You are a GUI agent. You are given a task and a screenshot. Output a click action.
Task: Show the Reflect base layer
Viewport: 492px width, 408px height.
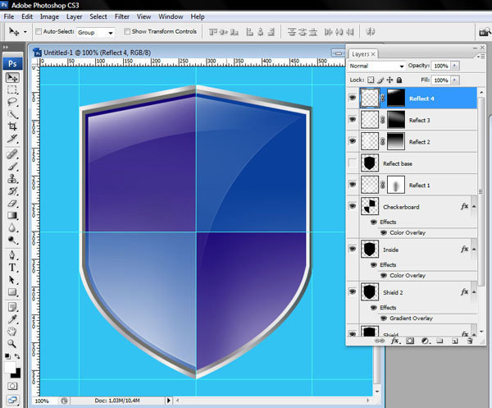(x=353, y=163)
